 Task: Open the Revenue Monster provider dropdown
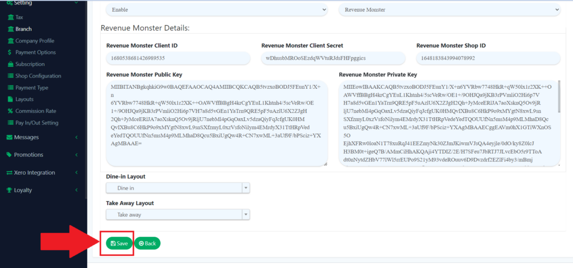click(x=449, y=9)
